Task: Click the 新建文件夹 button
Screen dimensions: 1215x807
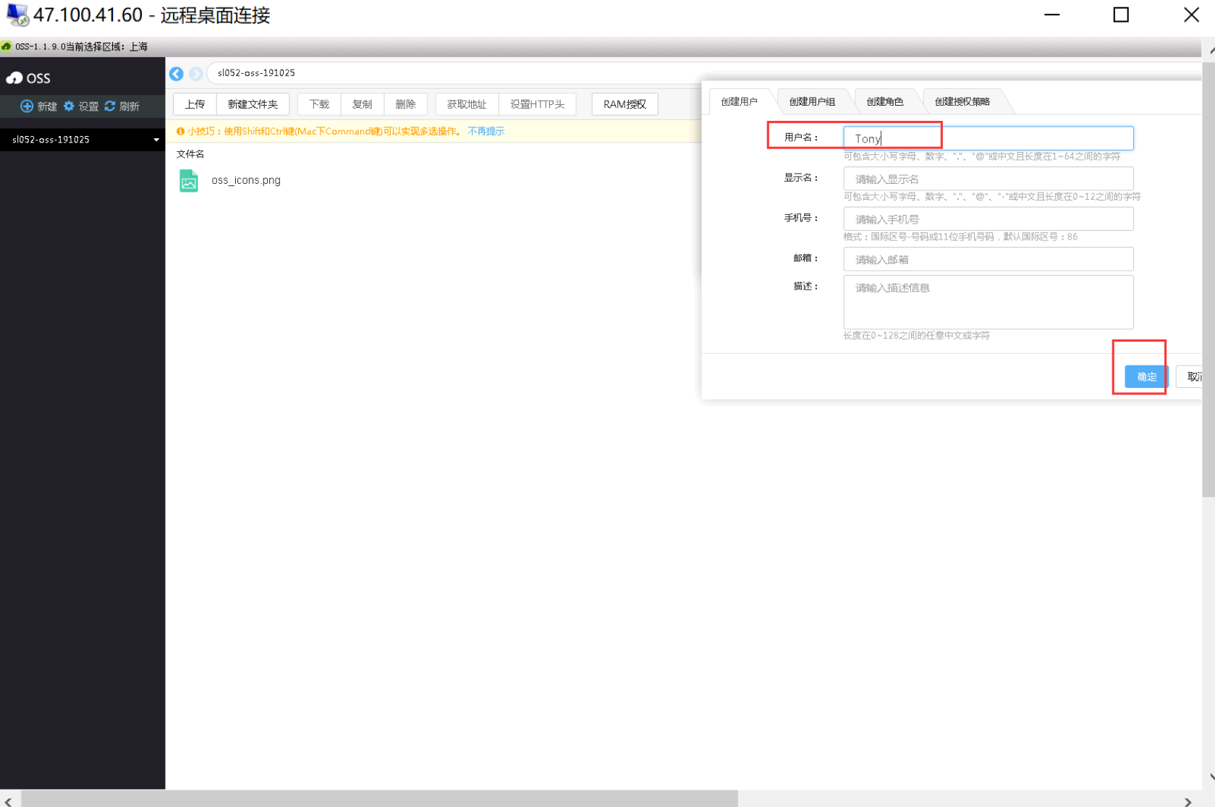Action: coord(253,104)
